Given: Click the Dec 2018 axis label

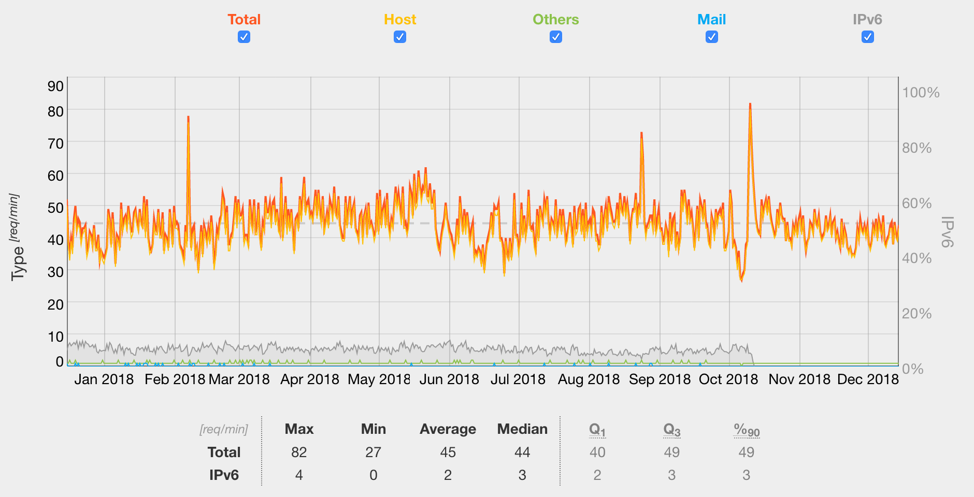Looking at the screenshot, I should (868, 379).
